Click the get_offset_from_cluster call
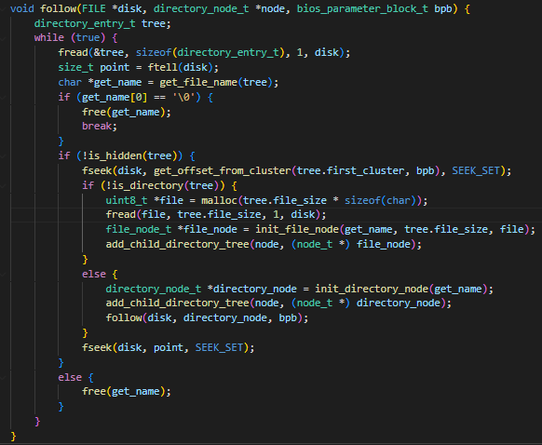This screenshot has height=445, width=542. [x=223, y=170]
